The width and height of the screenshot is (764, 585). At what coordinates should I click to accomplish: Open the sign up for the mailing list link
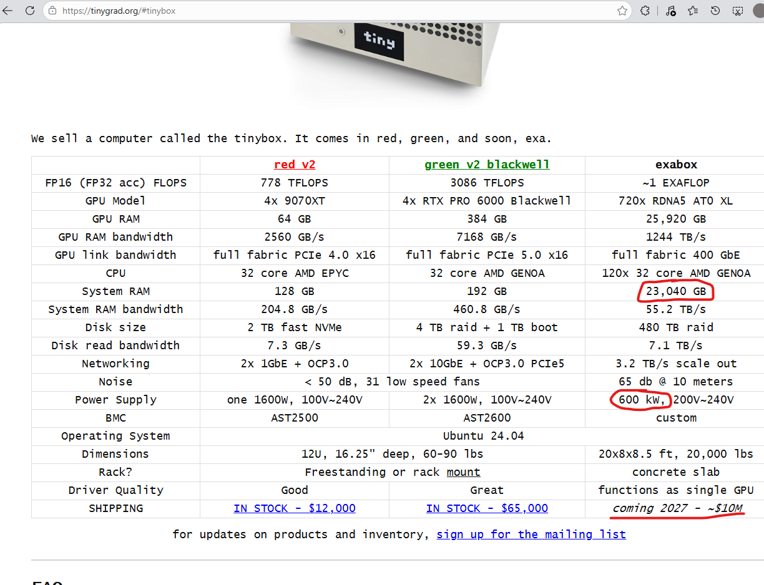[x=531, y=534]
